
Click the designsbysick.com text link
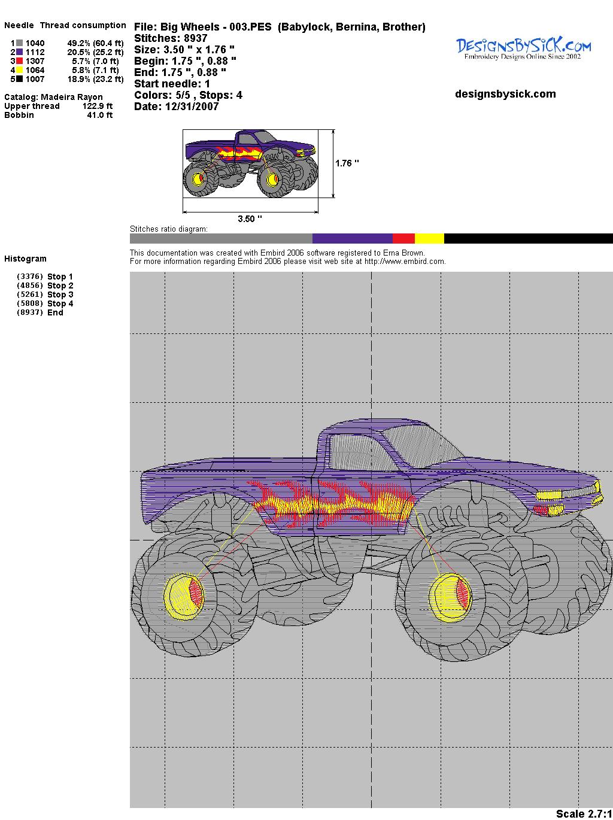tap(505, 94)
